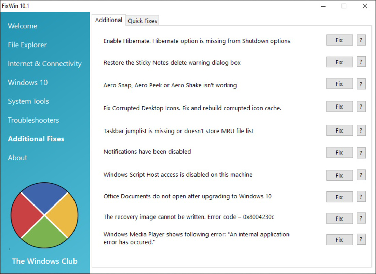Fix Corrupted Desktop Icons
Viewport: 376px width, 274px height.
click(x=339, y=107)
